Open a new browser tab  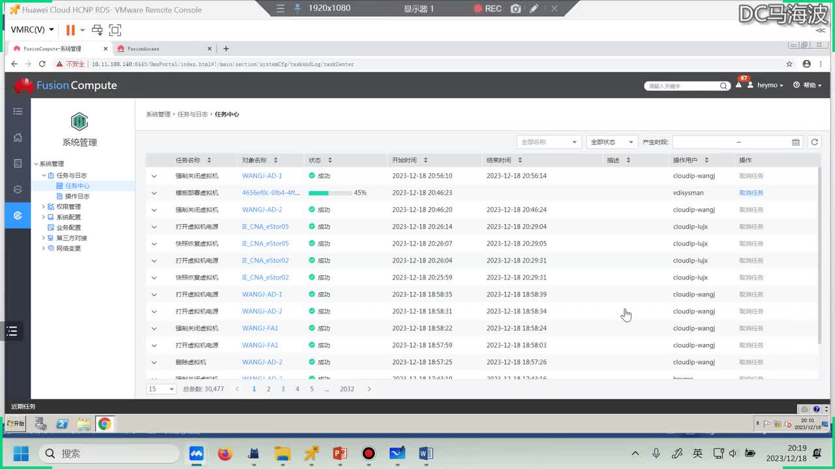click(226, 49)
